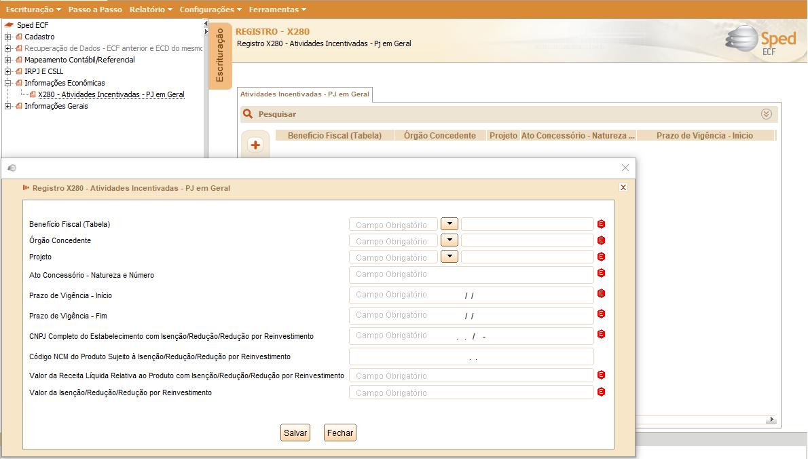This screenshot has height=459, width=808.
Task: Click the Projeto column header
Action: pyautogui.click(x=503, y=136)
